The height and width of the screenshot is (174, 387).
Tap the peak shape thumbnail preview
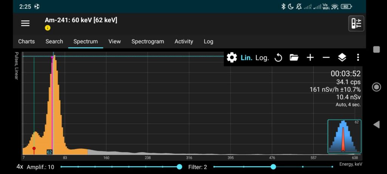pos(344,136)
